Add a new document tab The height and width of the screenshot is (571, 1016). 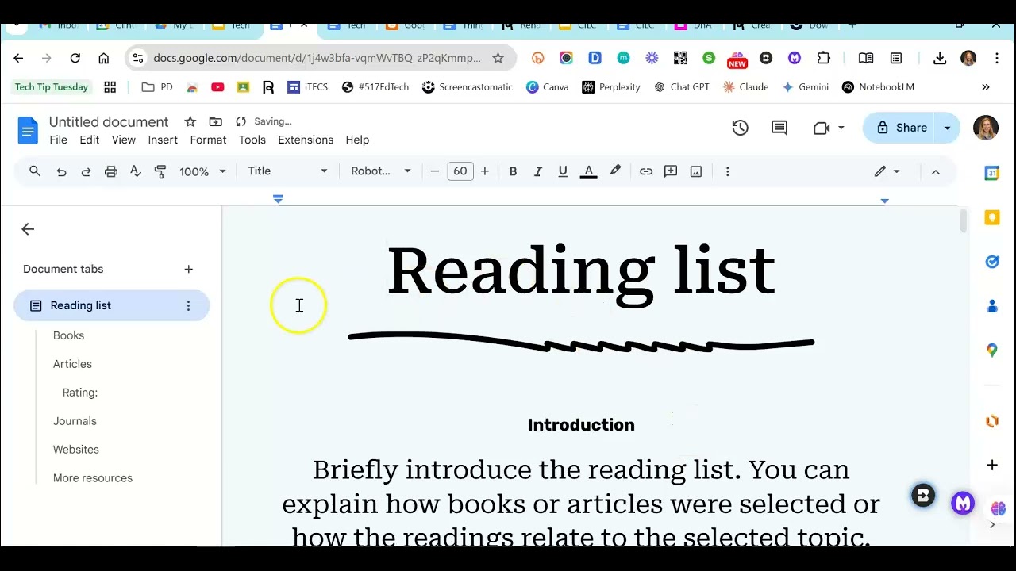coord(188,269)
